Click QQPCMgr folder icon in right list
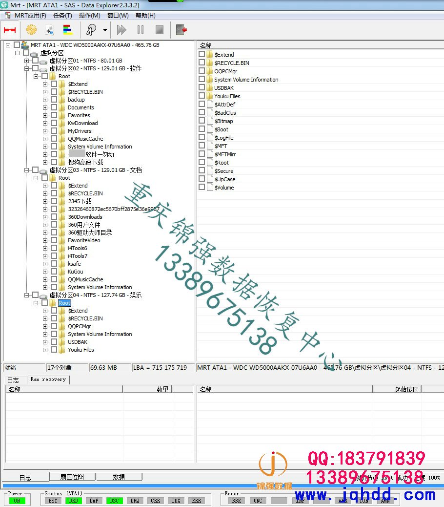 coord(210,71)
